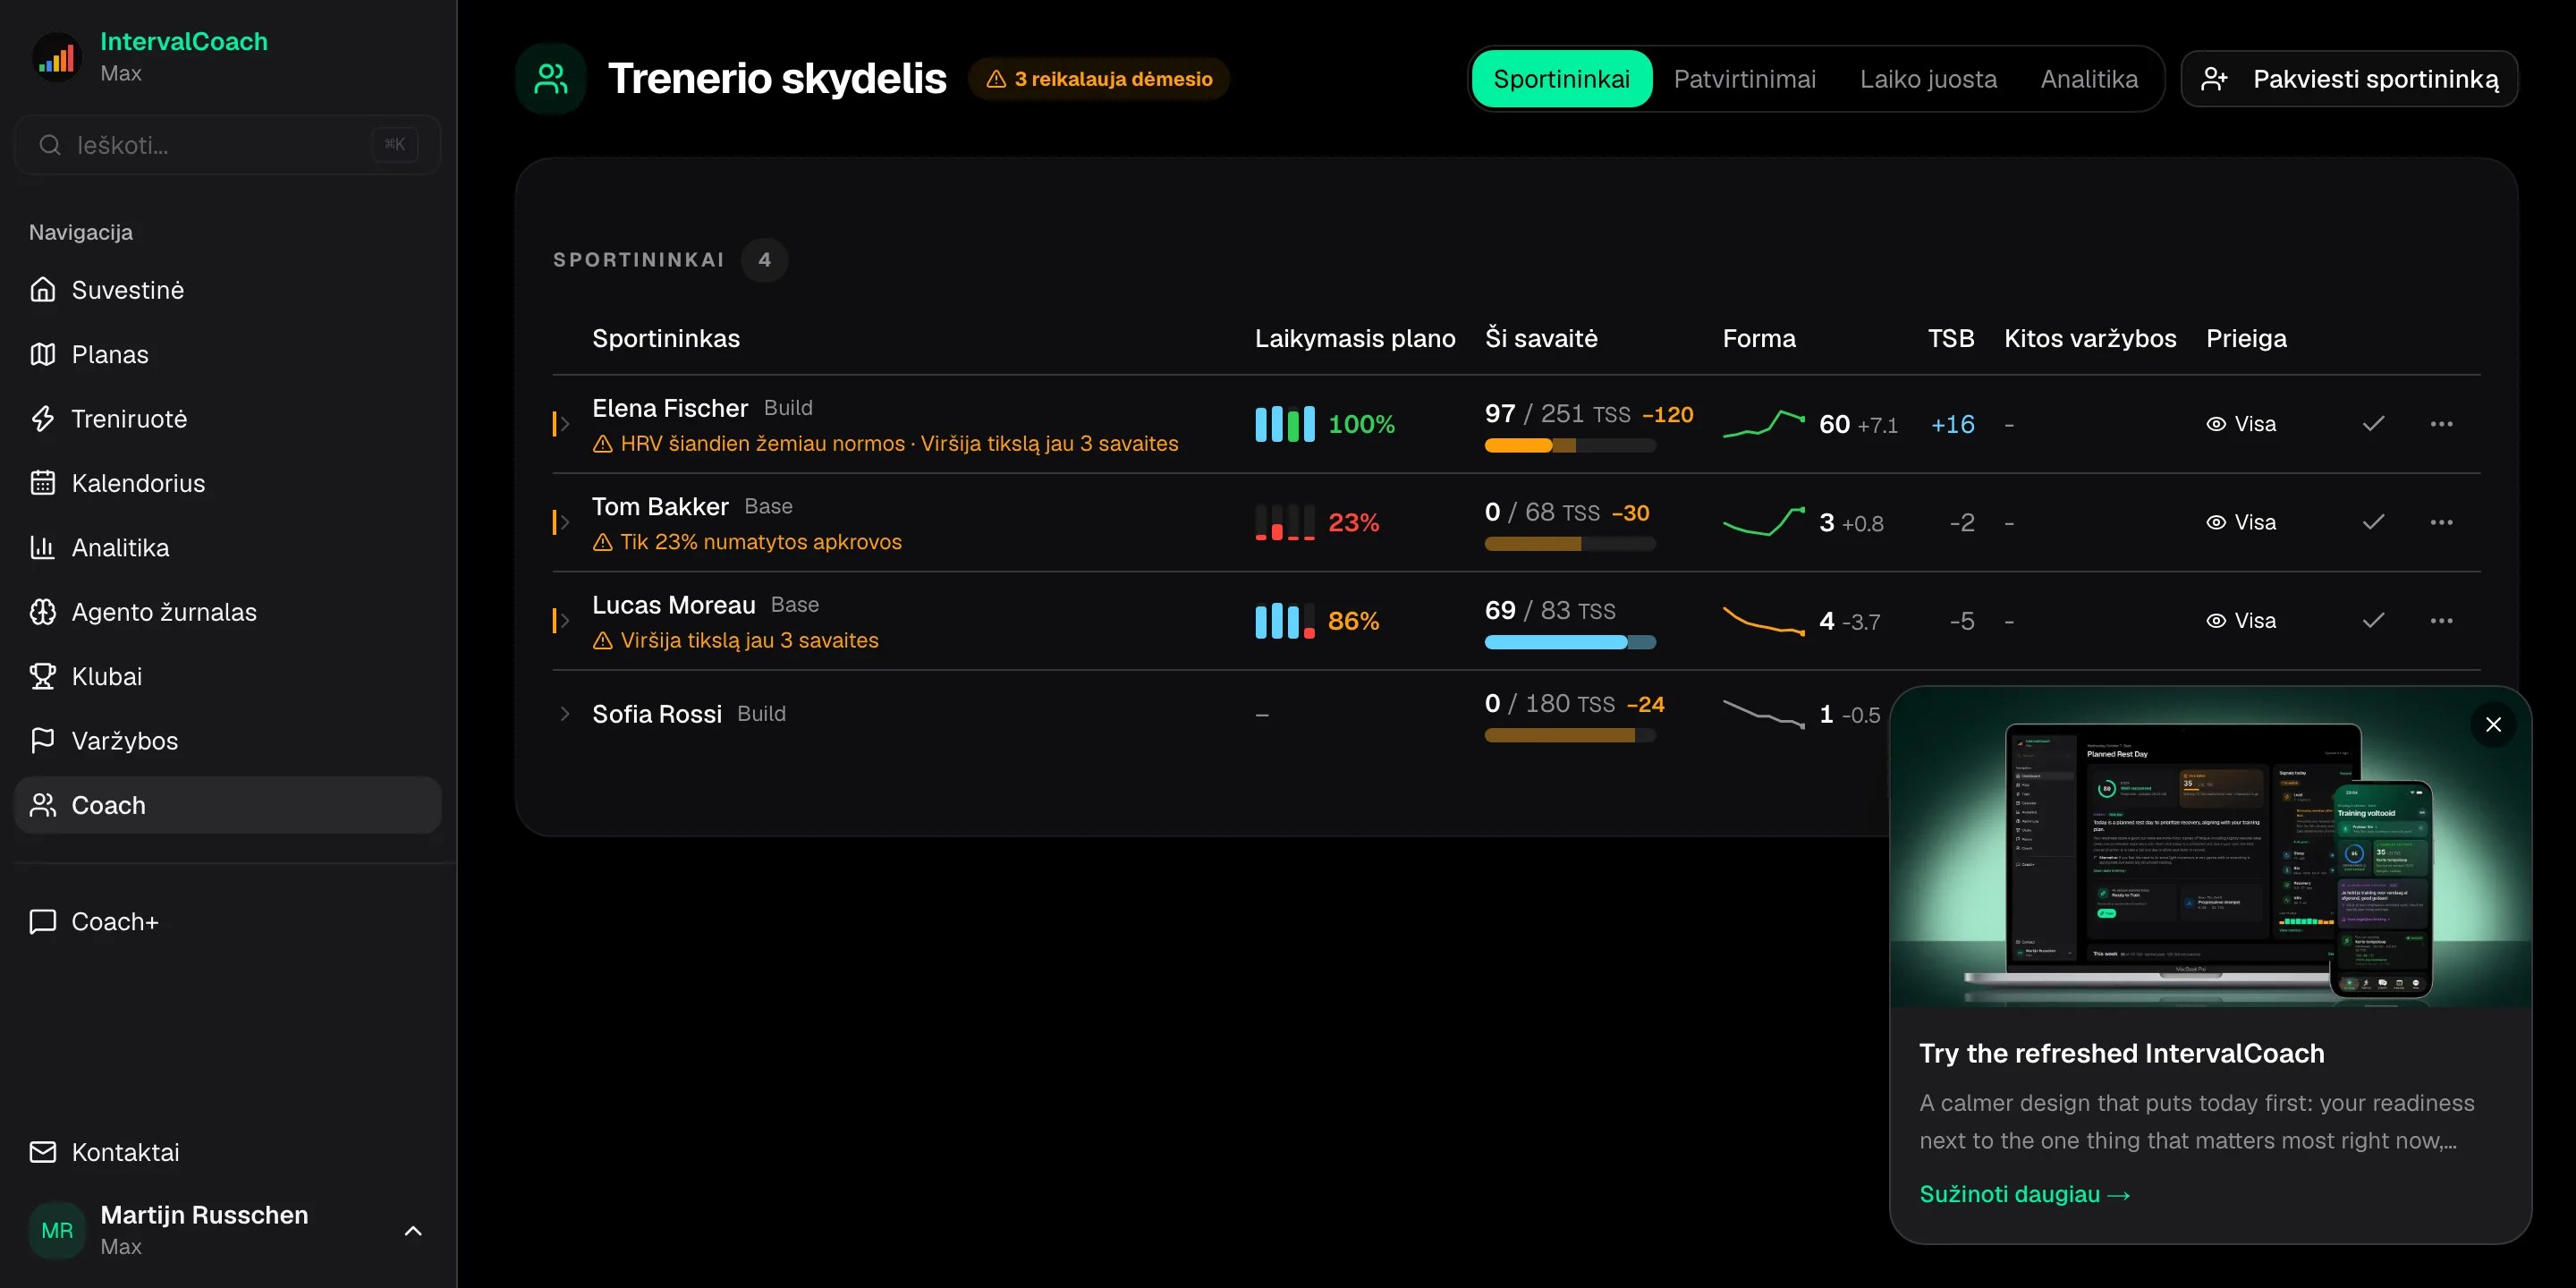Viewport: 2576px width, 1288px height.
Task: Open the Klubai trophy icon
Action: click(x=42, y=676)
